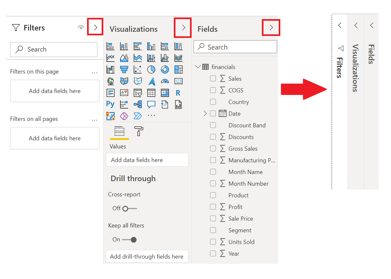
Task: Tick the Discount Band checkbox
Action: pos(213,125)
